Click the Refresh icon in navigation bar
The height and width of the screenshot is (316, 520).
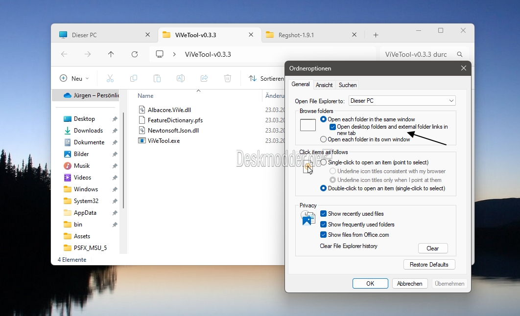pos(135,54)
